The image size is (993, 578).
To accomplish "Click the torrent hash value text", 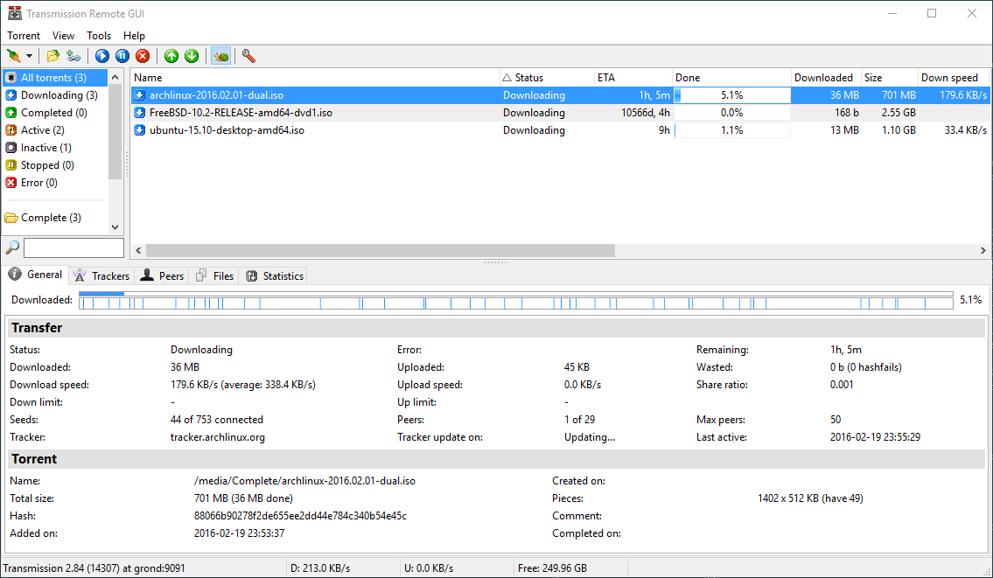I will pos(300,516).
